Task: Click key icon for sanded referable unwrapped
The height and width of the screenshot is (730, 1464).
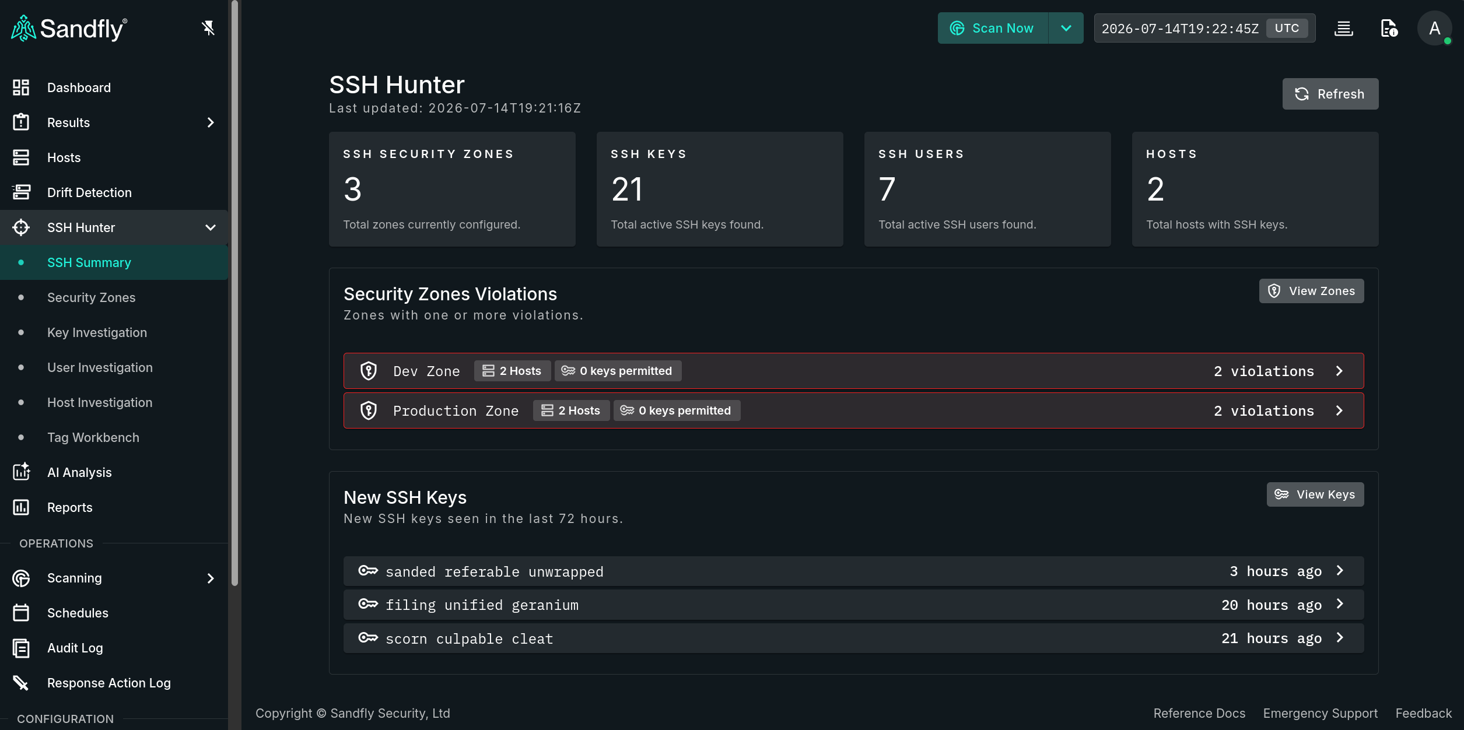Action: (x=368, y=571)
